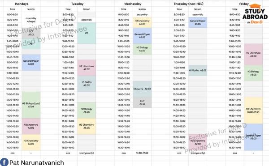Click Friday's H2 Literature A2.02 block

tap(253, 55)
